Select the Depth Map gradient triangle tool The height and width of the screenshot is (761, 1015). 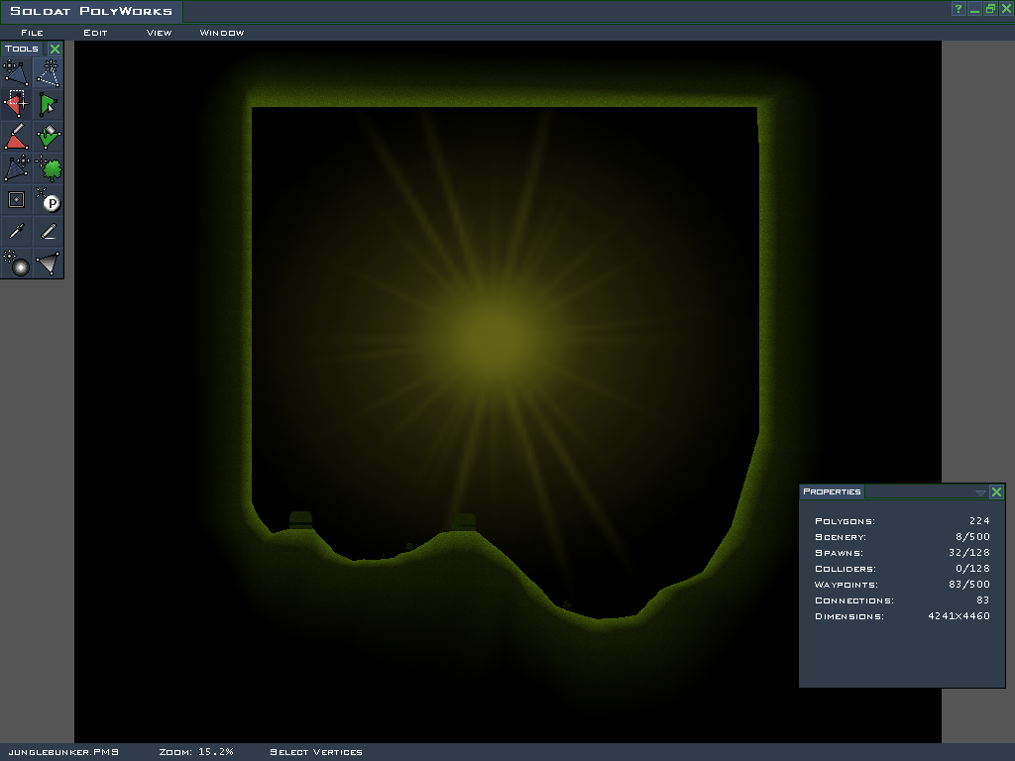click(48, 263)
